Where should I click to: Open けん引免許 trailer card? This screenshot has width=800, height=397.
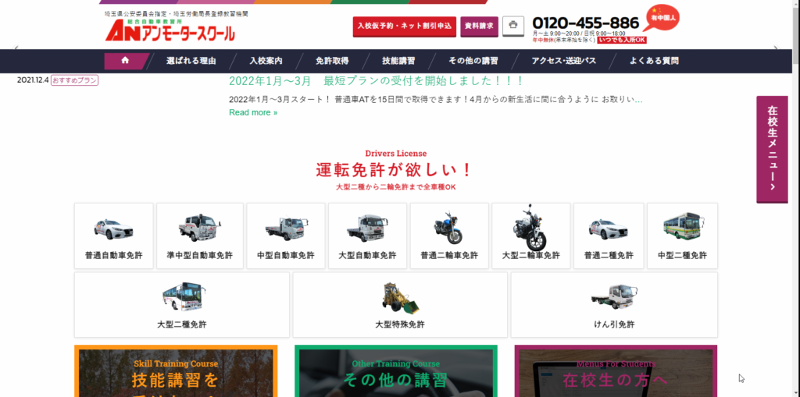pos(614,305)
